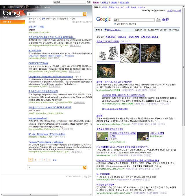Screen dimensions: 185x196
Task: Click the remove X icon on www.horangifc.co.kr result
Action: 149,180
